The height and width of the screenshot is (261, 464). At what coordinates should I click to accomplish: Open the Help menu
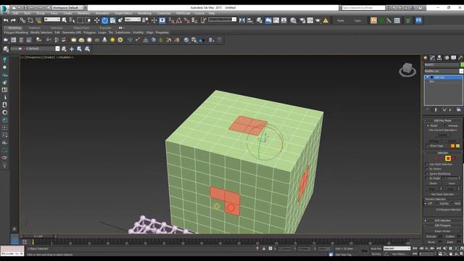coord(212,13)
